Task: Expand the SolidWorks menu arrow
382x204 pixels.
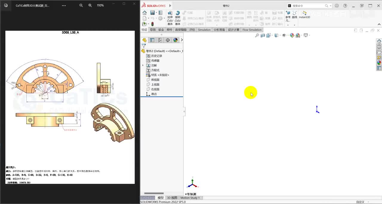Action: 170,6
